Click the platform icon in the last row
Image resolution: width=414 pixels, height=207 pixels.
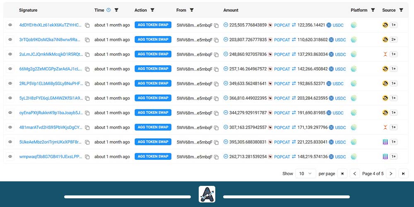(x=354, y=156)
